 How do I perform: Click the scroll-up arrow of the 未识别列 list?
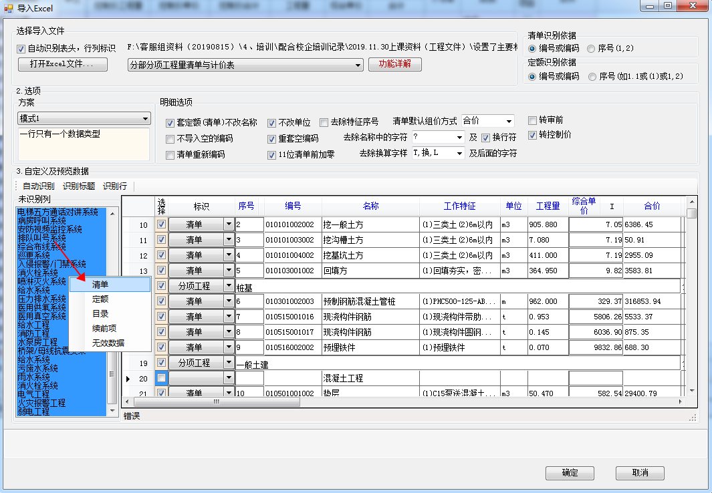tap(112, 212)
